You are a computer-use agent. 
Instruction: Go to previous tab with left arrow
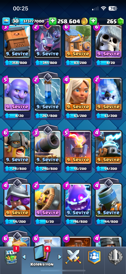pos(24,257)
